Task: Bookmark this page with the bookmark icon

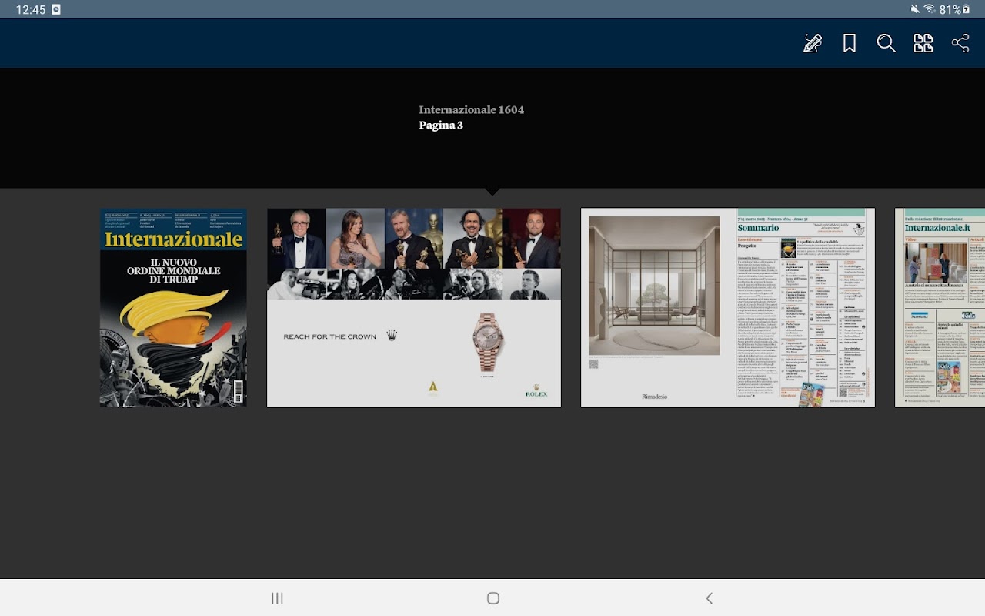Action: 850,43
